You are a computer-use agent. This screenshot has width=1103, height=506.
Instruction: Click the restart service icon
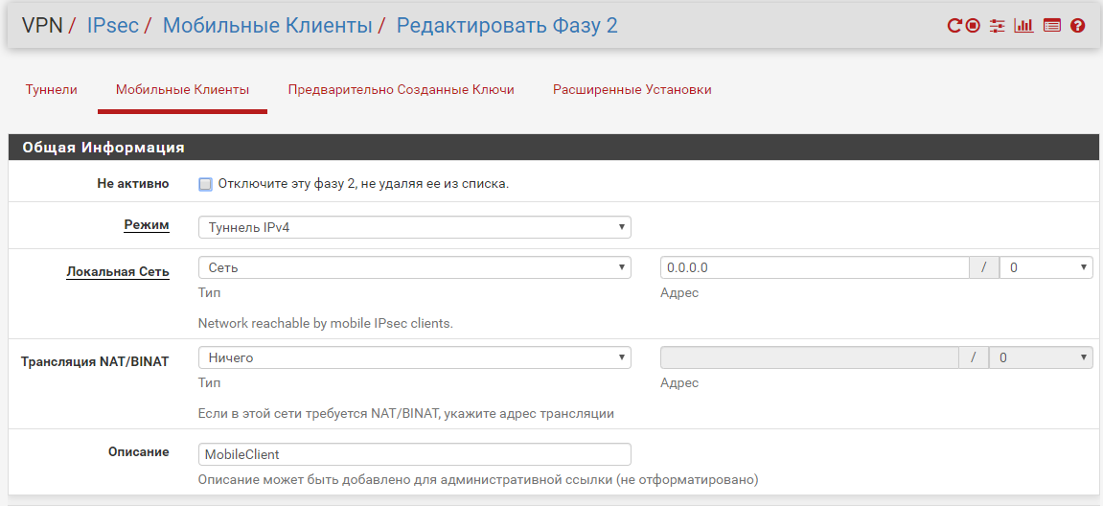coord(954,26)
